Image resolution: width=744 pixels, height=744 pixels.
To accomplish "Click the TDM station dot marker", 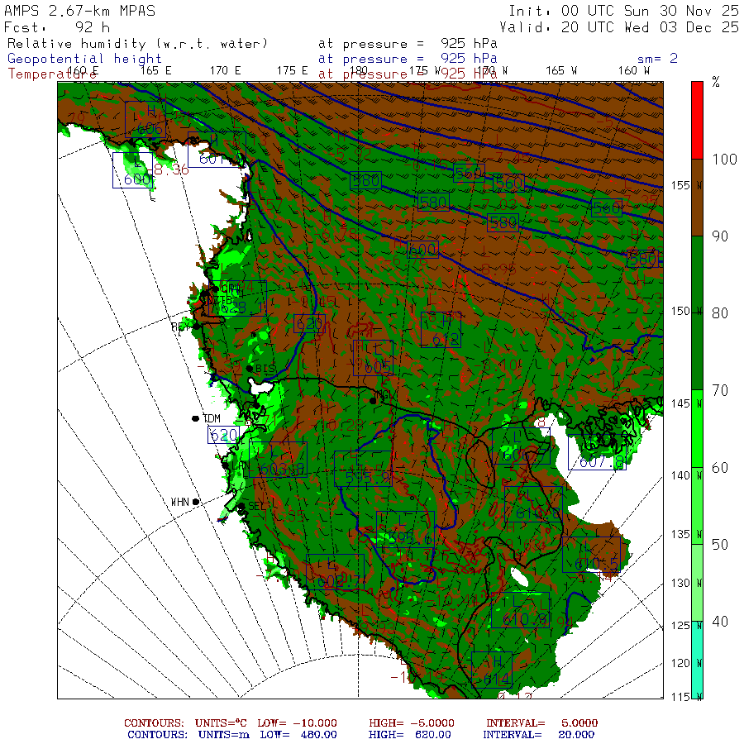I will 196,418.
